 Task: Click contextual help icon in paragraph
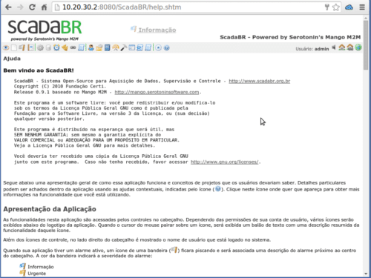(x=218, y=189)
